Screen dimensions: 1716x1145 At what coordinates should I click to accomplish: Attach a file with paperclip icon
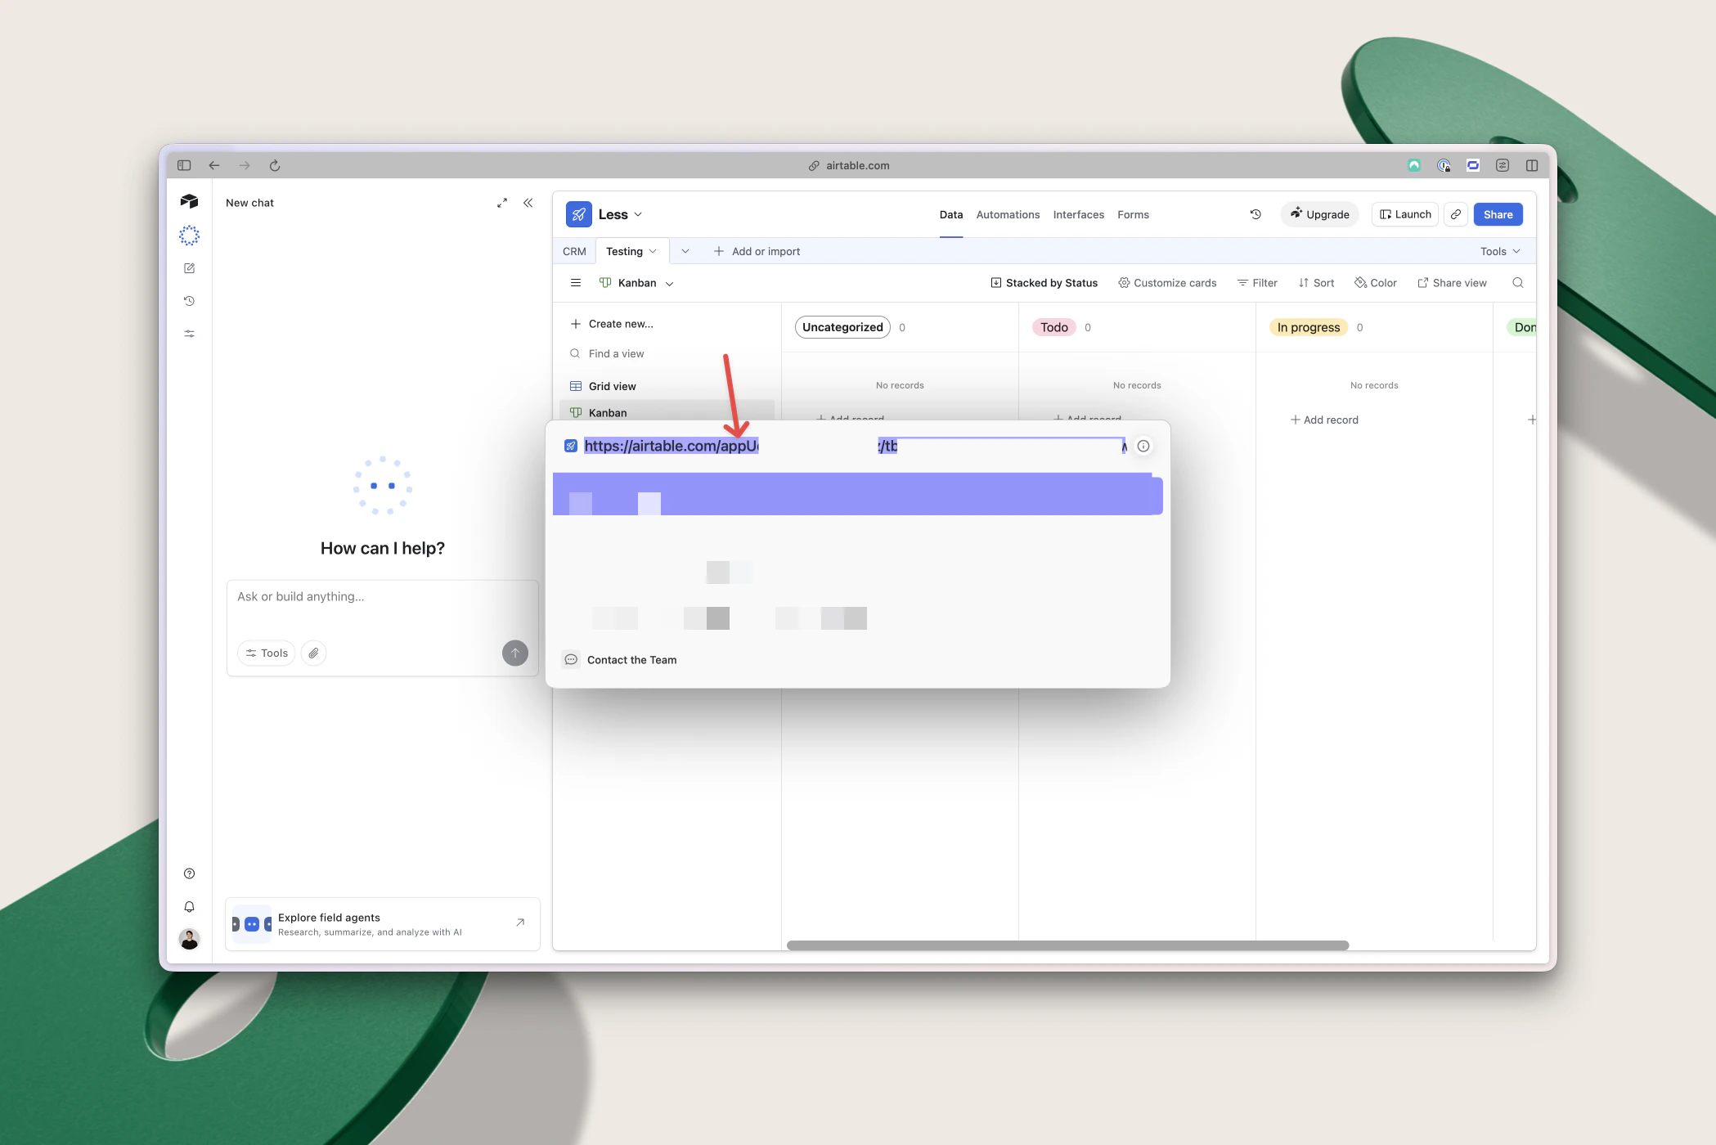[313, 653]
